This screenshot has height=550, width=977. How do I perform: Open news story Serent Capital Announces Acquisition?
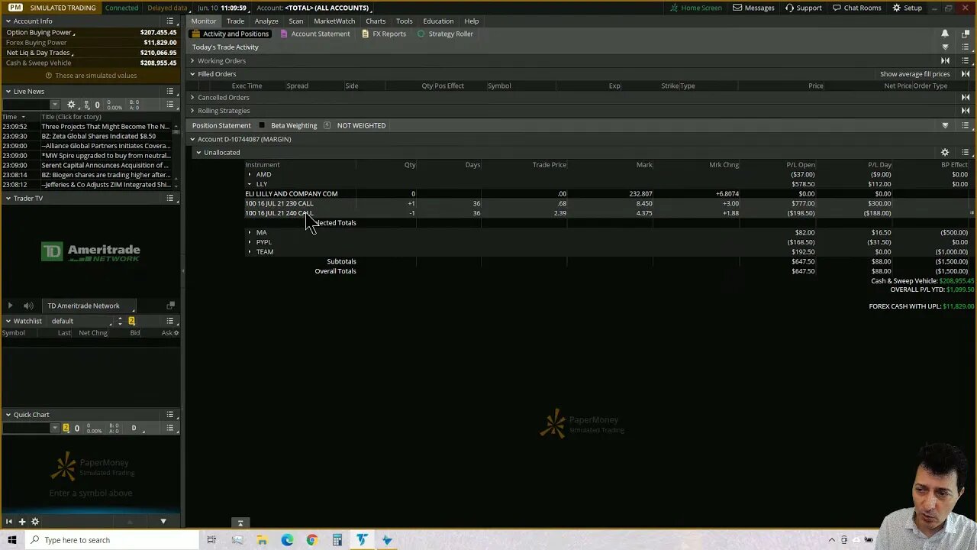[x=105, y=165]
